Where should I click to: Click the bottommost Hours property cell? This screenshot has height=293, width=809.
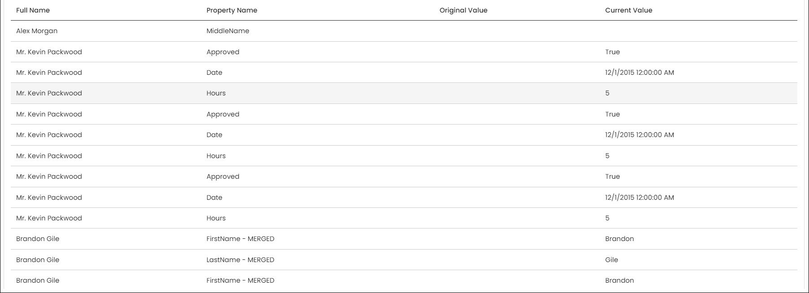(216, 218)
